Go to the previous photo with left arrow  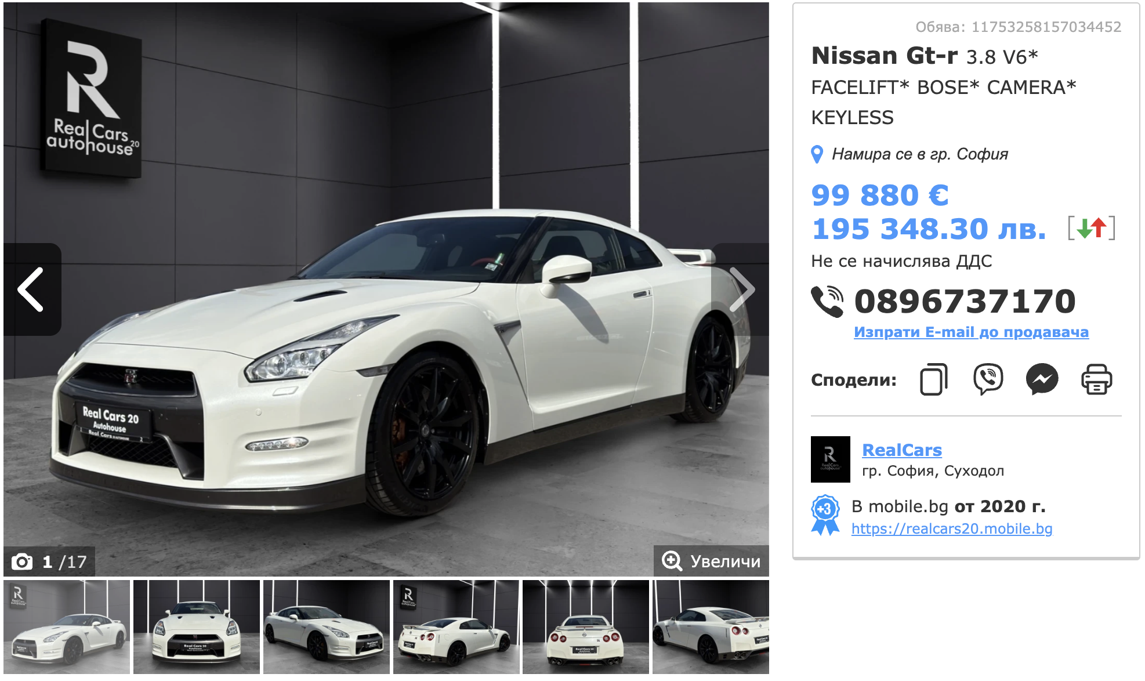[x=32, y=289]
